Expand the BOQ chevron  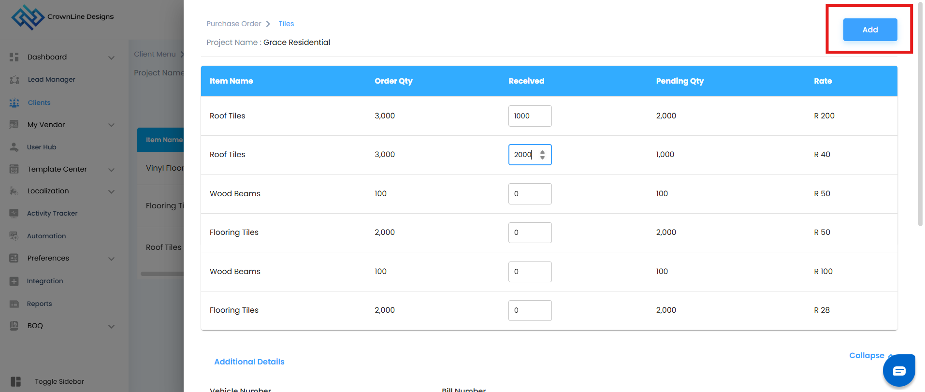112,326
